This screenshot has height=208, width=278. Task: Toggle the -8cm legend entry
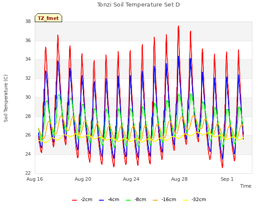point(136,200)
